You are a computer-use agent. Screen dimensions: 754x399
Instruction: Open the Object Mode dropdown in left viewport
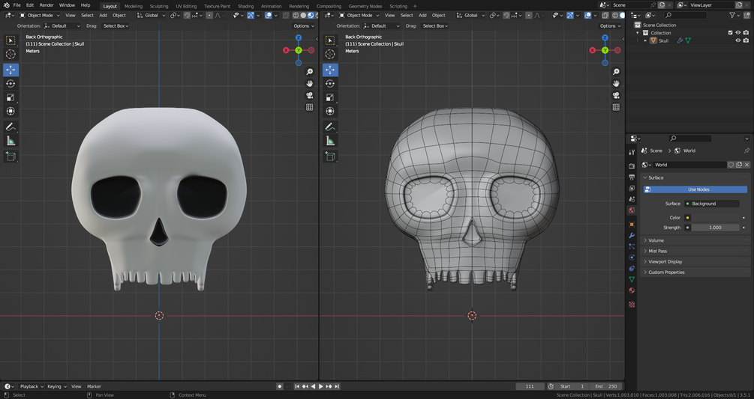click(41, 15)
